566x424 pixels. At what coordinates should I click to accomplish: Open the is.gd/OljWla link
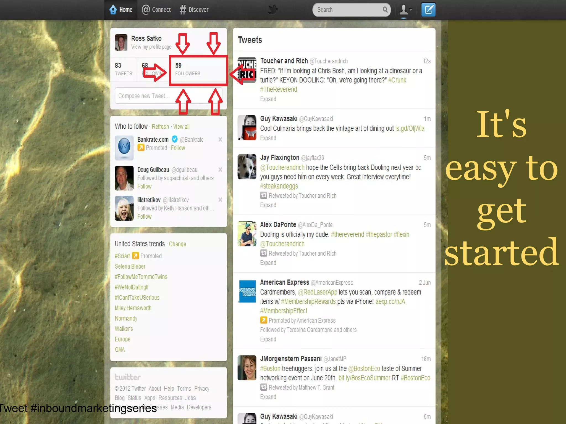(x=410, y=129)
